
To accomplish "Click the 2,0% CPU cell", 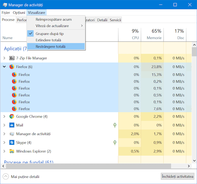I will pos(130,134).
